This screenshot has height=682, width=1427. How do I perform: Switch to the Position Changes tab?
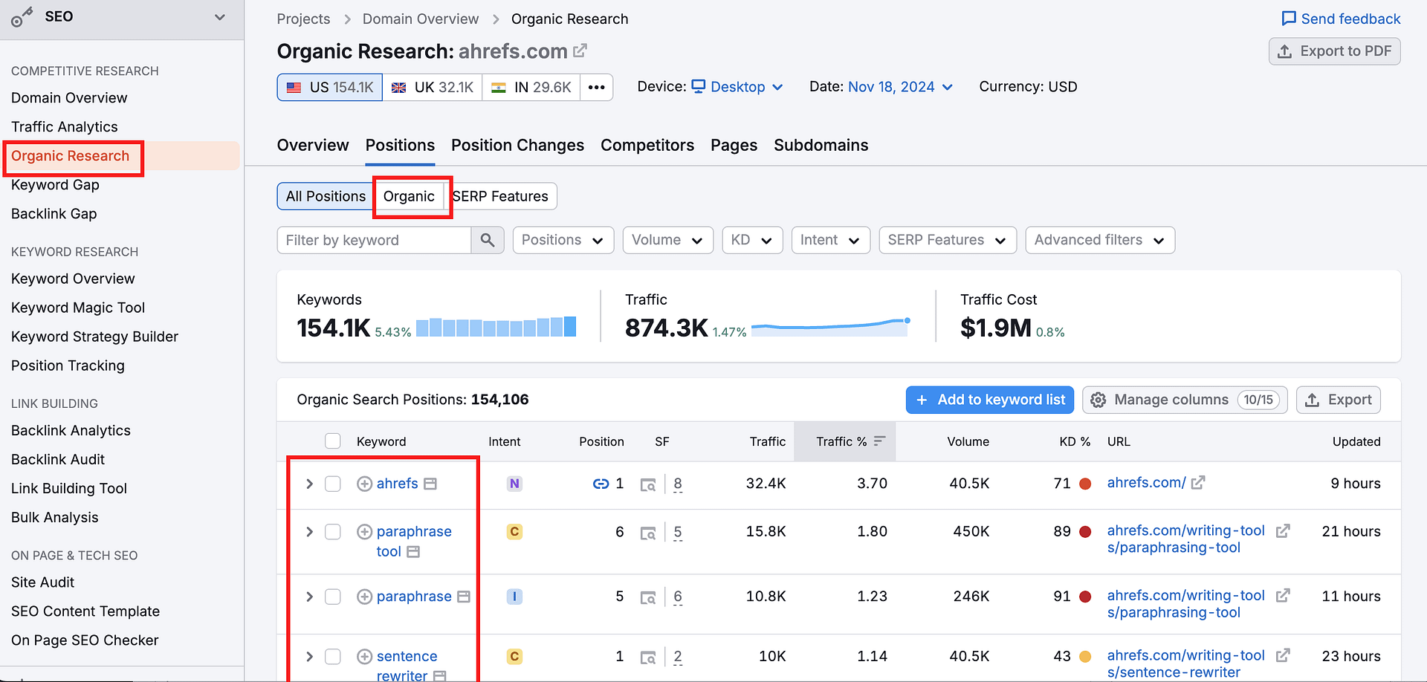[517, 145]
